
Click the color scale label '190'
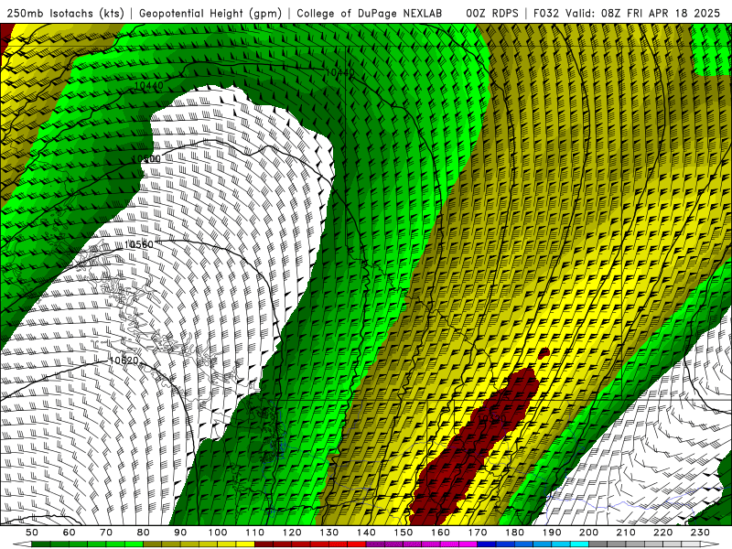pyautogui.click(x=552, y=533)
